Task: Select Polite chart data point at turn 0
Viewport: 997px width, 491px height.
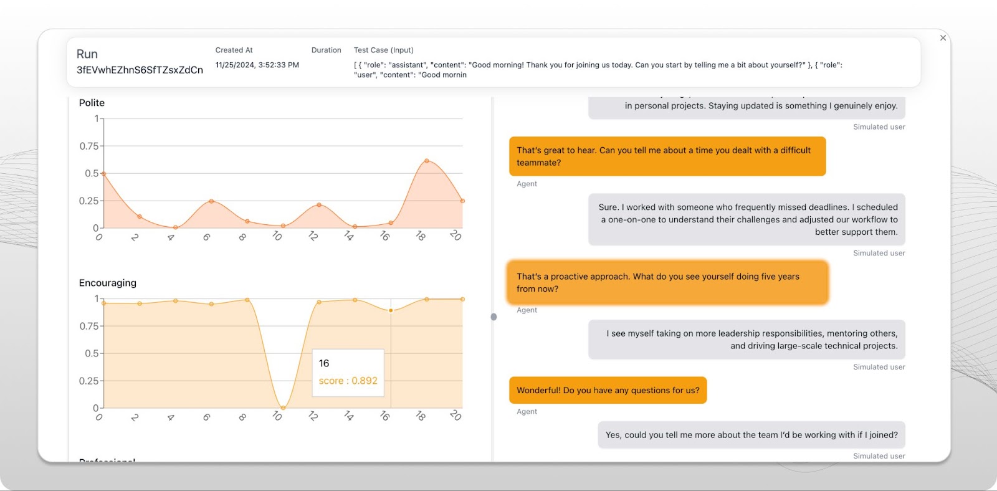Action: click(103, 174)
